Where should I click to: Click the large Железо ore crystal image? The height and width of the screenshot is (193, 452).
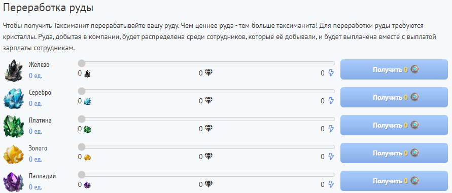[x=13, y=70]
